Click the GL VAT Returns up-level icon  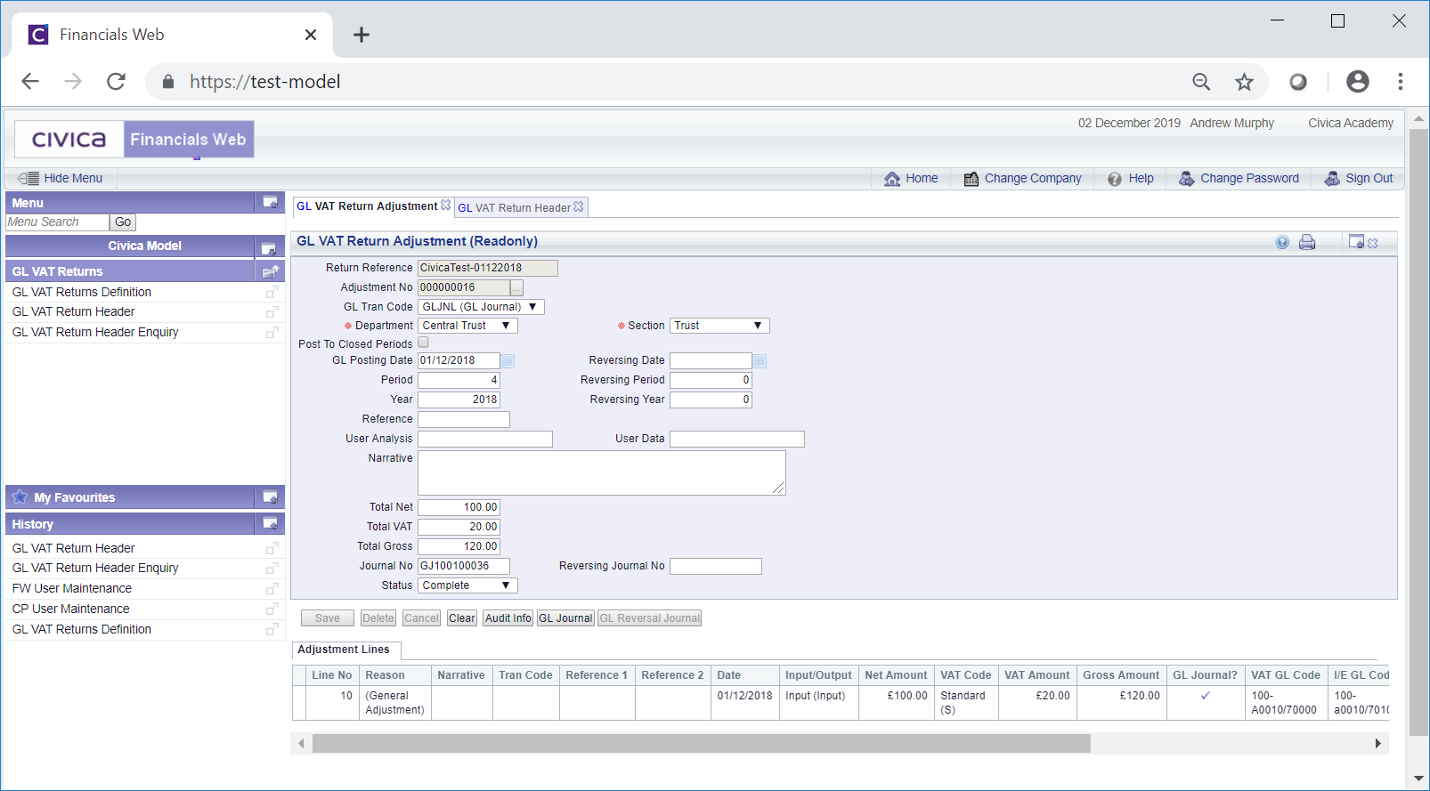[271, 271]
